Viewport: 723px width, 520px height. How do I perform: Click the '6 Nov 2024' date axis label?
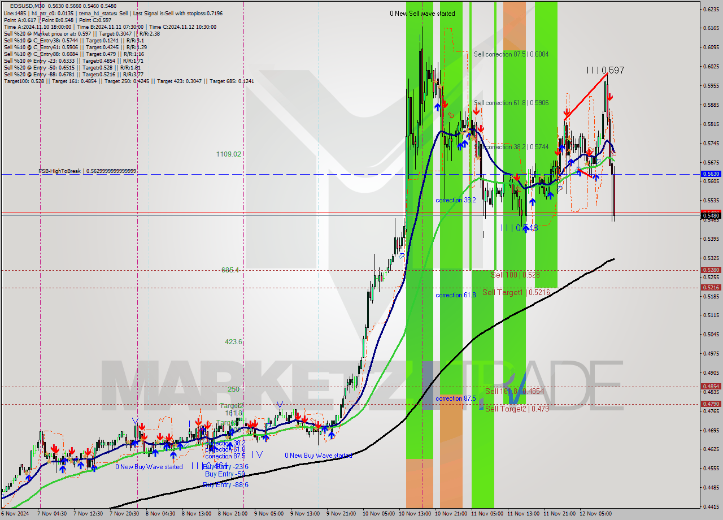click(x=15, y=514)
